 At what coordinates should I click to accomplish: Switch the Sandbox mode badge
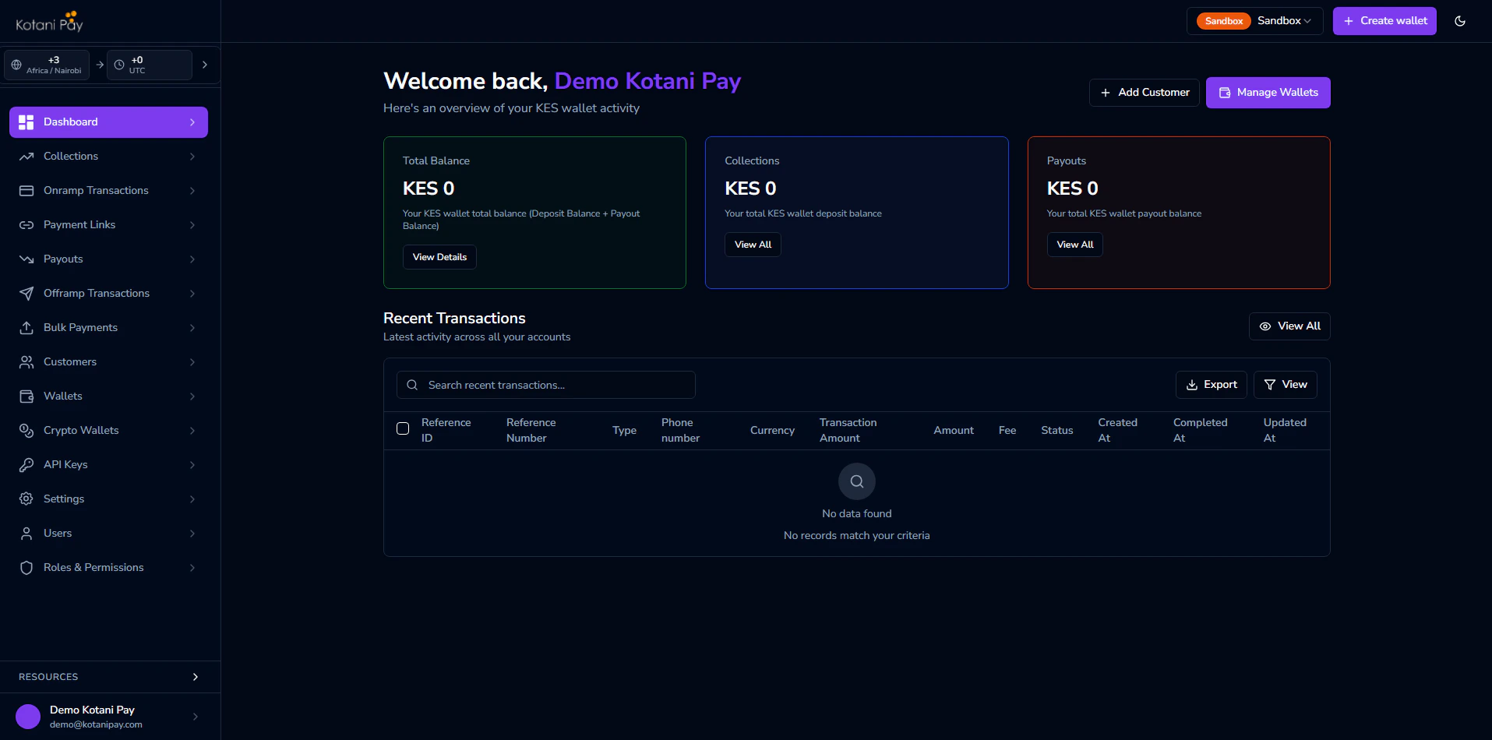point(1222,21)
